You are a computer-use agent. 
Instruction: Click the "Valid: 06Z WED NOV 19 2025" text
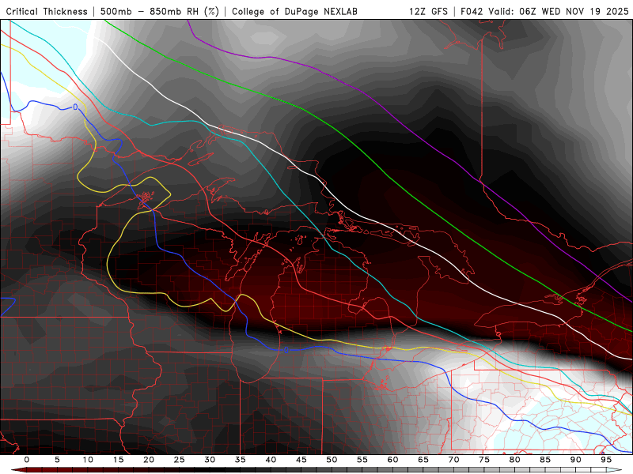pyautogui.click(x=559, y=12)
